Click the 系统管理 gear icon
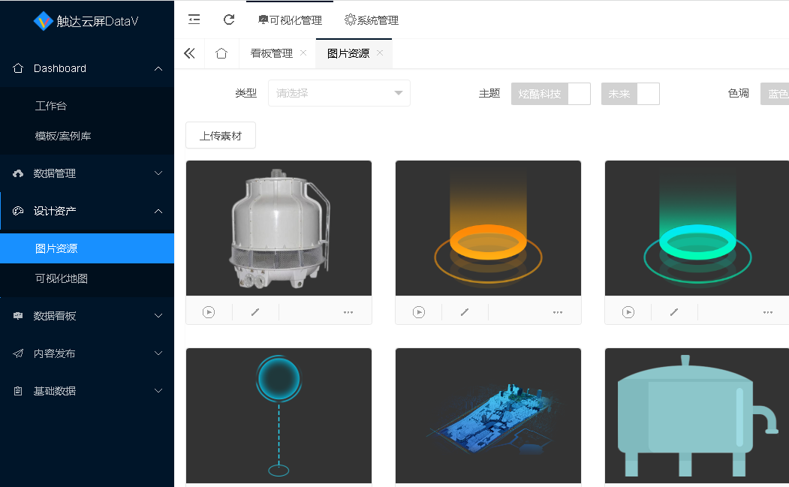789x487 pixels. [x=351, y=20]
